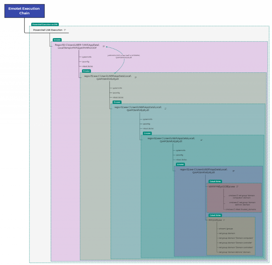
Task: Select systeminfo in the teal boundary
Action: [181, 150]
